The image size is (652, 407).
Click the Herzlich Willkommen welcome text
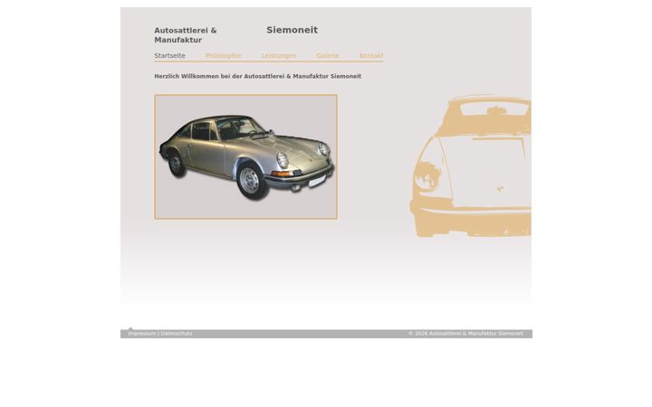point(258,76)
